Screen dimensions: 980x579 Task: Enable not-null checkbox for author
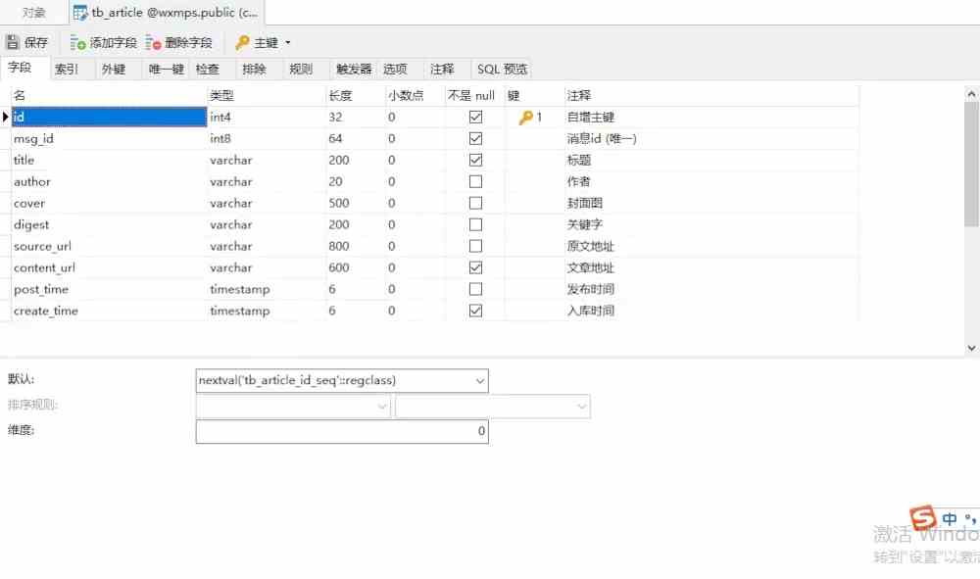pyautogui.click(x=475, y=181)
